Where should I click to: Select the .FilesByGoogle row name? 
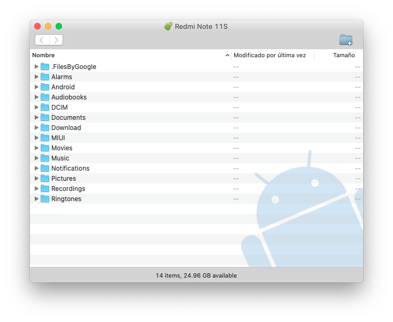74,67
